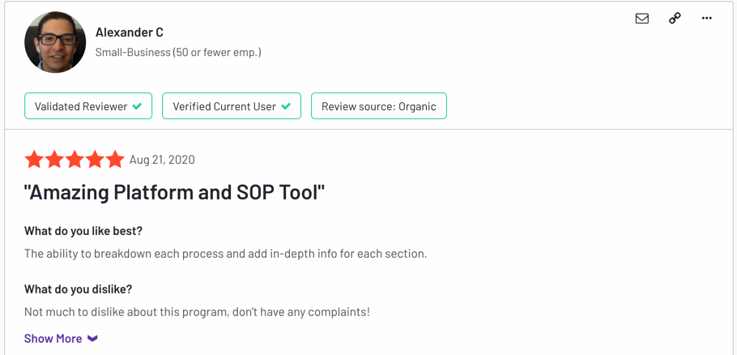
Task: Click the Aug 21, 2020 review date
Action: [x=162, y=160]
